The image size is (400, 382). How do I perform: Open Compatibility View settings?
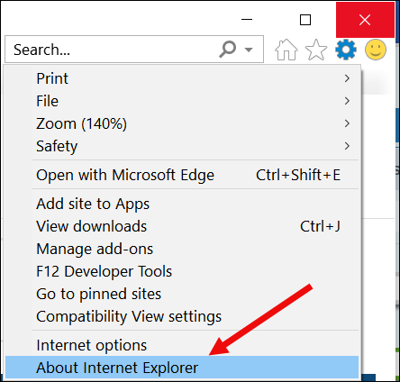coord(182,316)
